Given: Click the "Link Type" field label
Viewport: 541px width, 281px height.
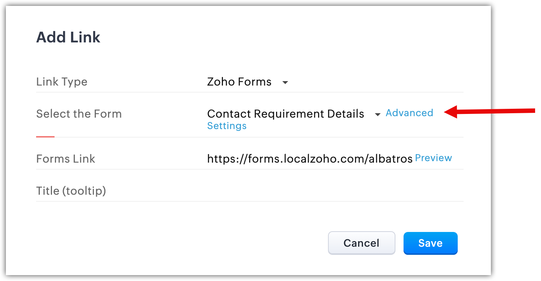Looking at the screenshot, I should pos(62,82).
